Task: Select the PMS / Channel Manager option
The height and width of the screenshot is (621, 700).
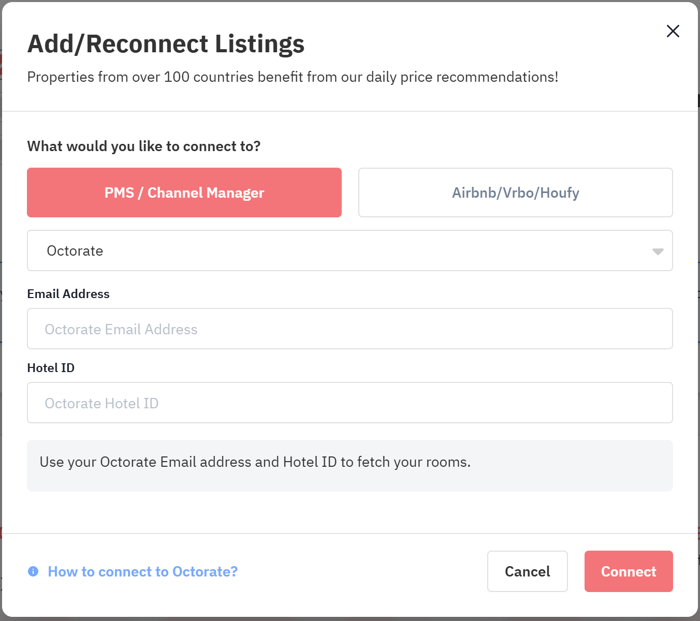Action: [x=184, y=193]
